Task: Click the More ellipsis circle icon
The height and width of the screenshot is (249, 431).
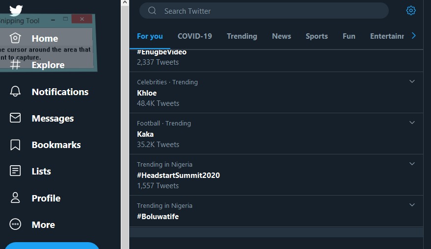Action: (x=15, y=224)
